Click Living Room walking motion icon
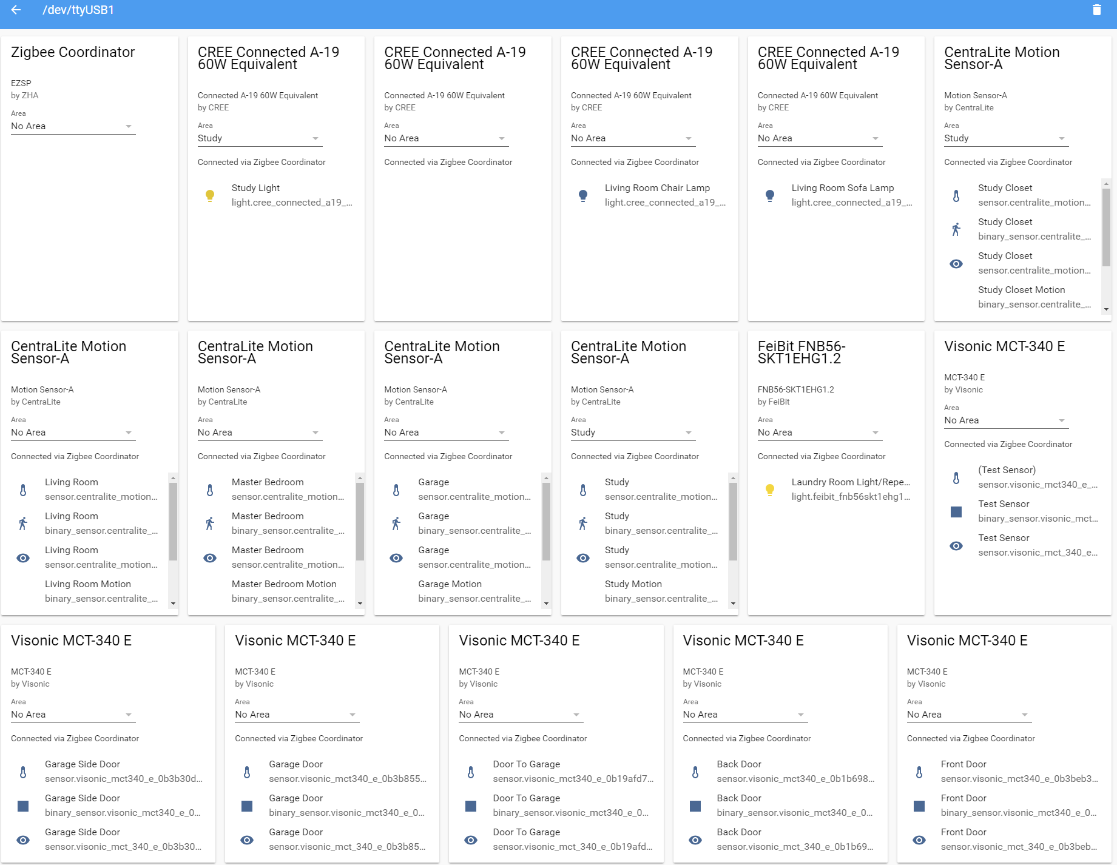This screenshot has height=865, width=1117. point(23,523)
